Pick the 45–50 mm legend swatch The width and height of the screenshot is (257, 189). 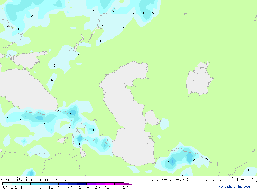119,184
